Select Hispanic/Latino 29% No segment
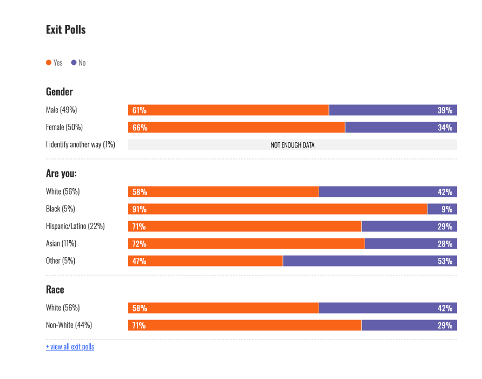482x379 pixels. pos(409,227)
